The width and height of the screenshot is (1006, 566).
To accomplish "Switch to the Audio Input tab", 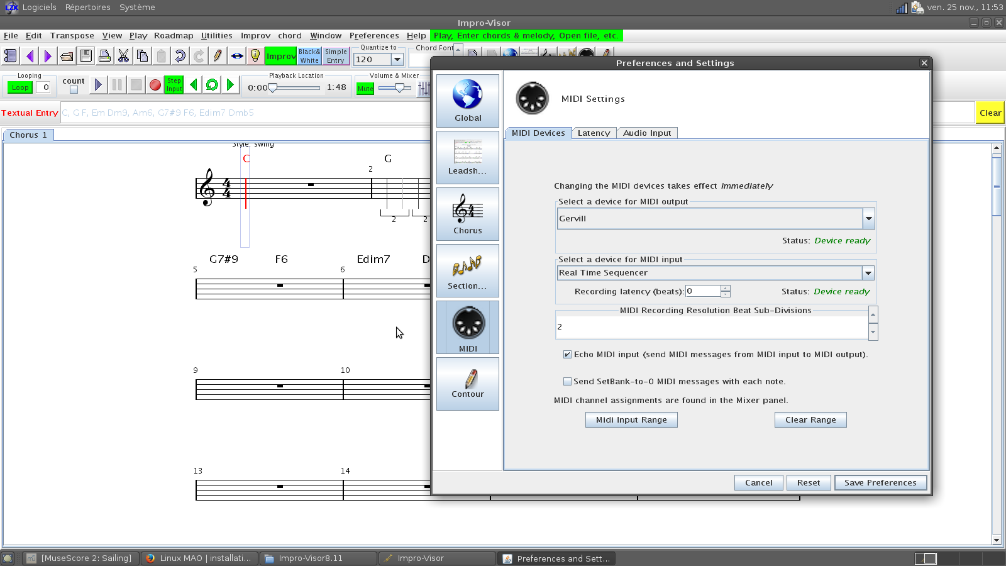I will [647, 133].
